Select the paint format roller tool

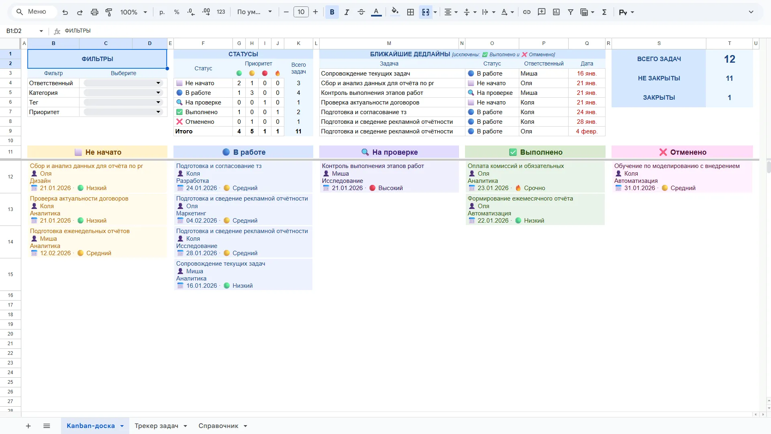coord(109,12)
